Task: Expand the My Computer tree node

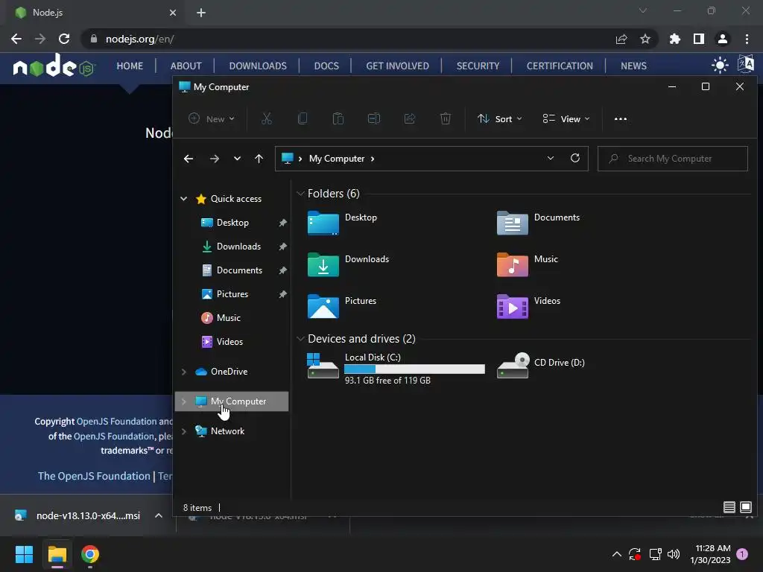Action: [x=183, y=401]
